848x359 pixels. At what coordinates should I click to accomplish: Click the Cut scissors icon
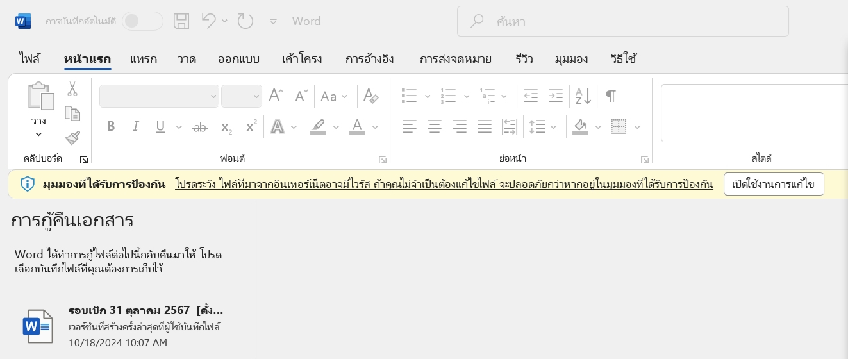tap(72, 89)
